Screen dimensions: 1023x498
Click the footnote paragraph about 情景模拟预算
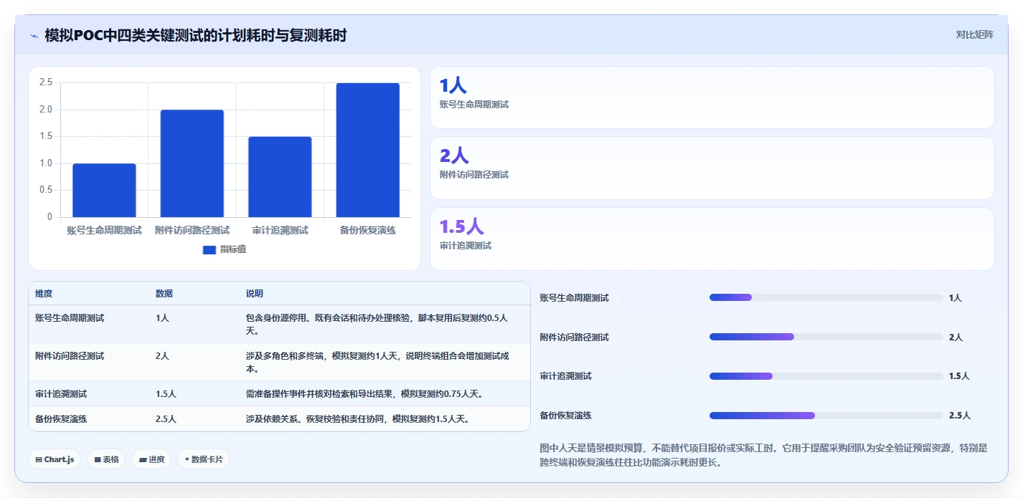tap(764, 455)
